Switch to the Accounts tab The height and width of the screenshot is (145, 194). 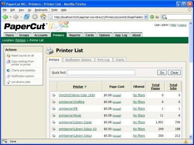[41, 35]
